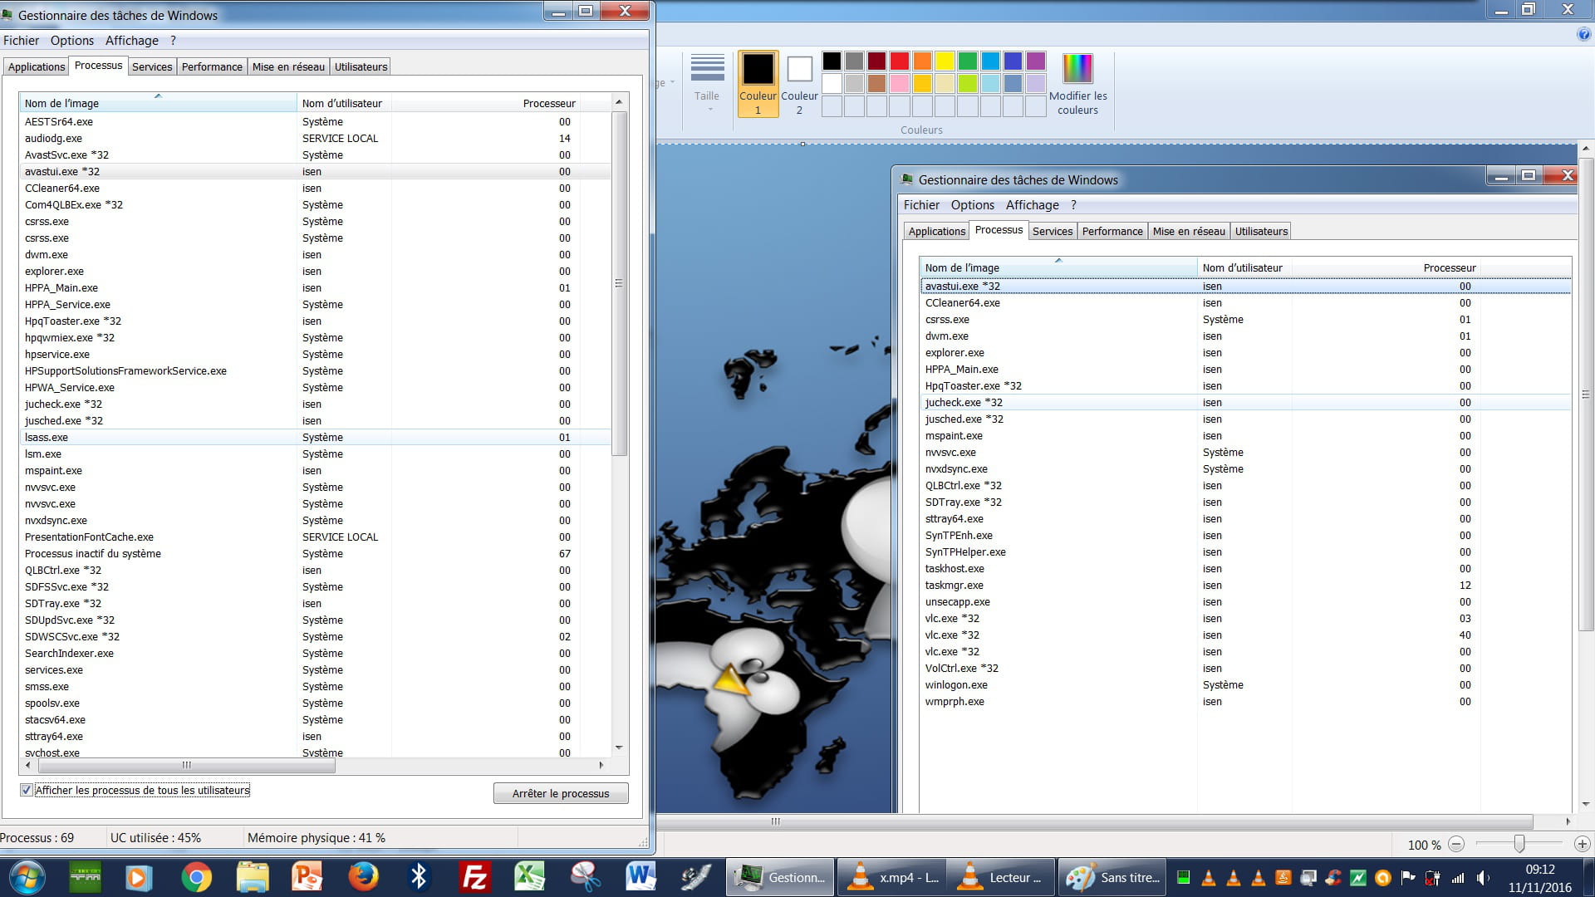Click the process list scroll-right arrow
The height and width of the screenshot is (897, 1595).
[x=601, y=765]
